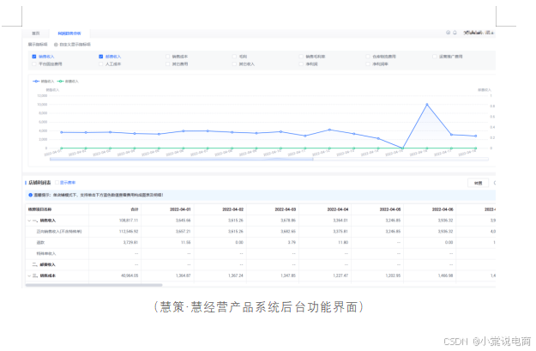Viewport: 536px width, 351px height.
Task: Open the user account name in header
Action: point(479,33)
